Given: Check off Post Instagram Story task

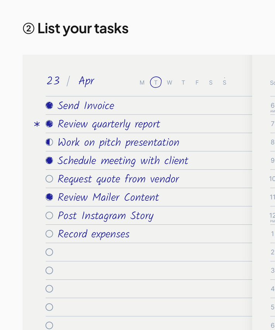Looking at the screenshot, I should (x=49, y=215).
